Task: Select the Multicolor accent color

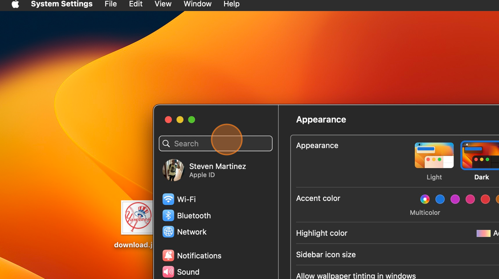Action: click(x=425, y=199)
